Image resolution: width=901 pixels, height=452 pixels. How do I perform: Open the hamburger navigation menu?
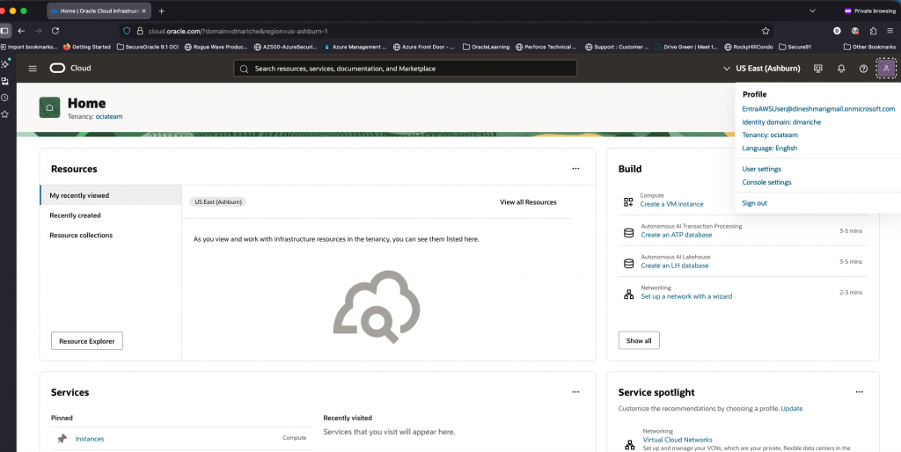pos(33,69)
